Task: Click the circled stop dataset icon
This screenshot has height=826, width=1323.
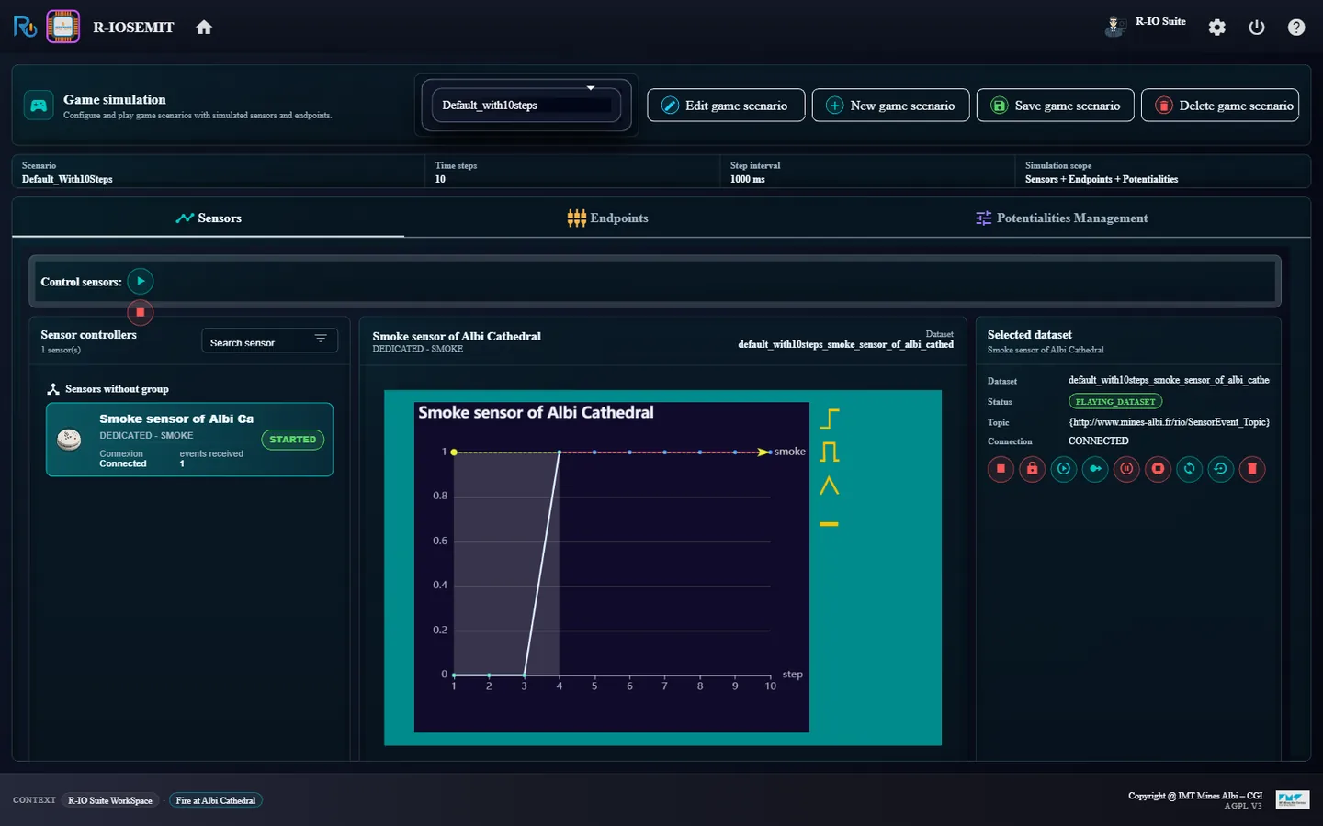Action: 1158,469
